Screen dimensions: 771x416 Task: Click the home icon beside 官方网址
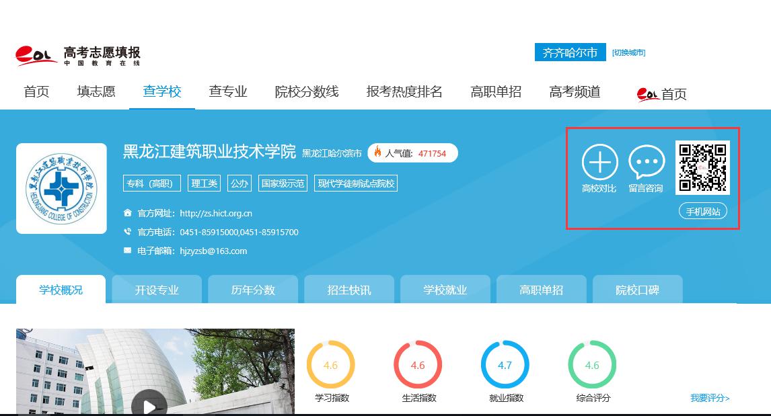[x=127, y=212]
